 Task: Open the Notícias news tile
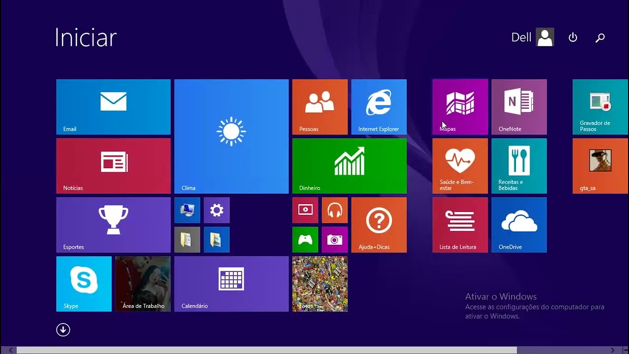pos(114,166)
